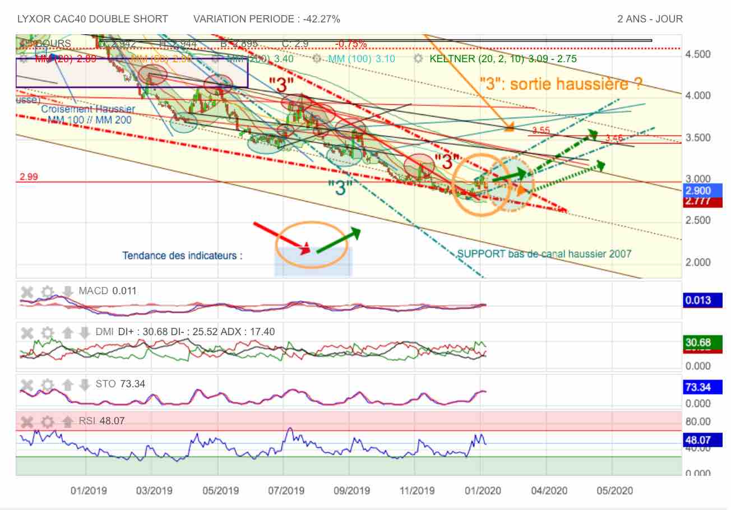Click the 07/2019 date axis label

(286, 491)
